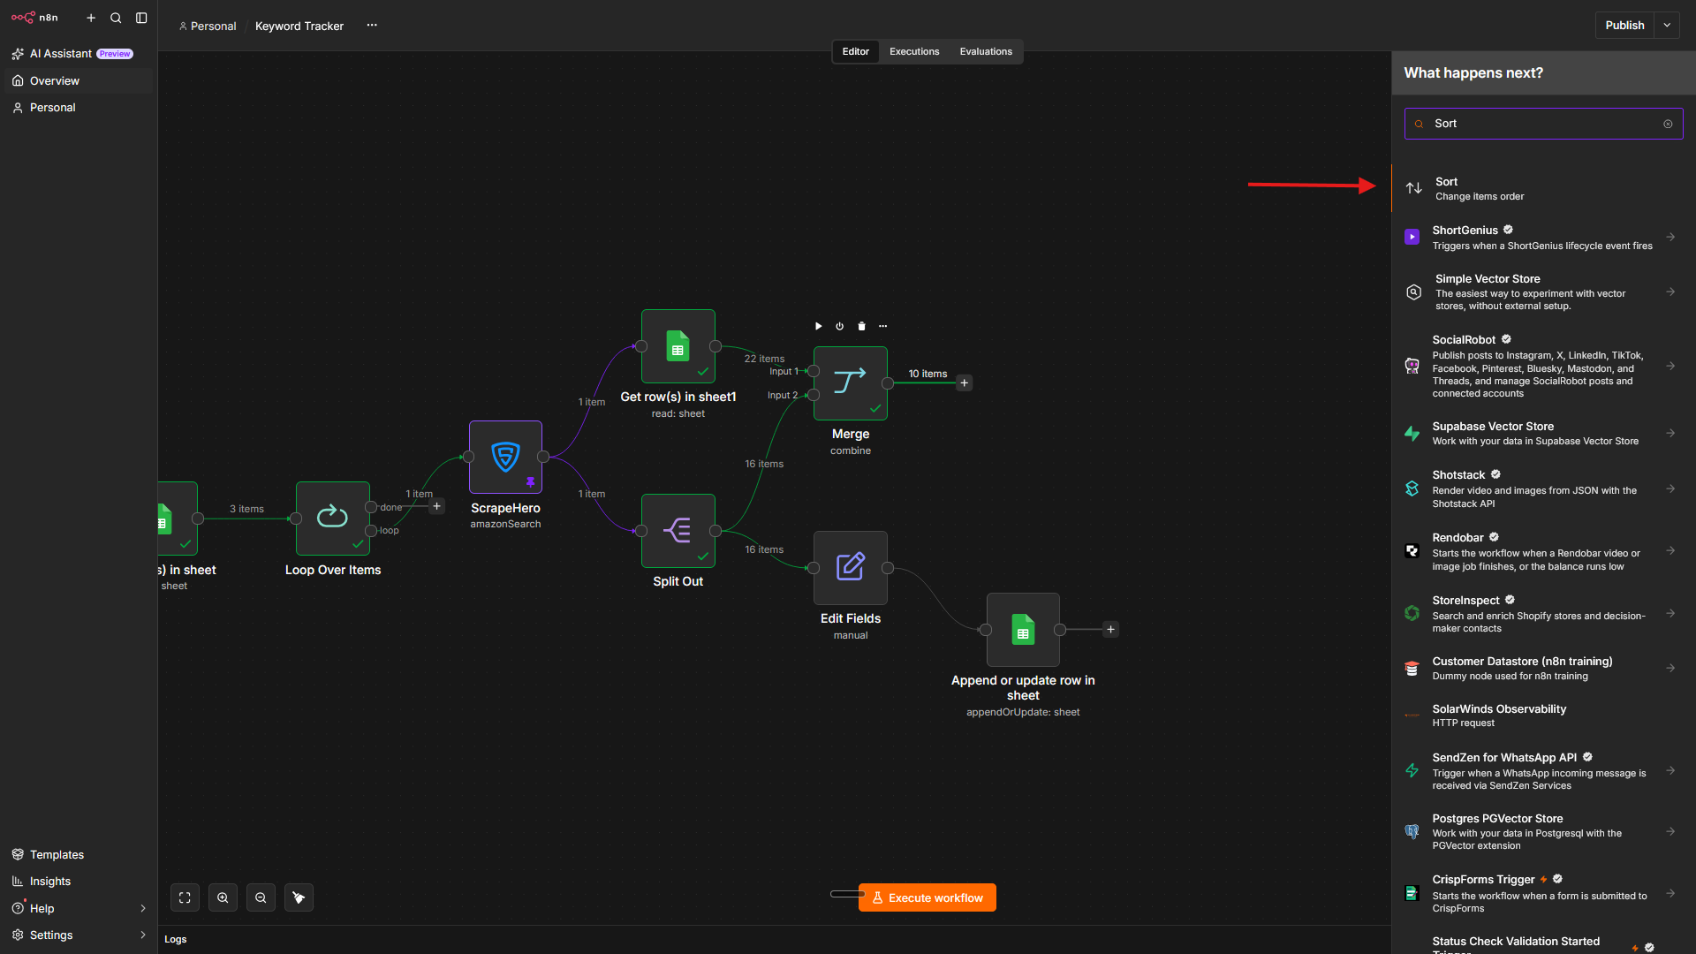
Task: Run Merge node with its play icon
Action: 818,326
